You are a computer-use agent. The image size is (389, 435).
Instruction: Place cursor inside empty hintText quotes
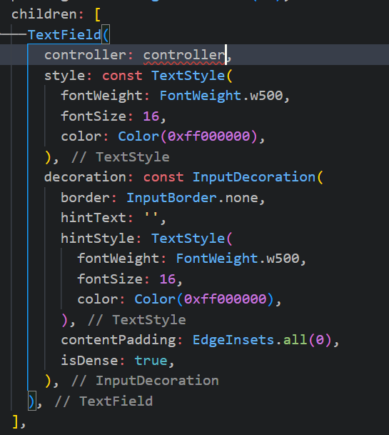151,218
